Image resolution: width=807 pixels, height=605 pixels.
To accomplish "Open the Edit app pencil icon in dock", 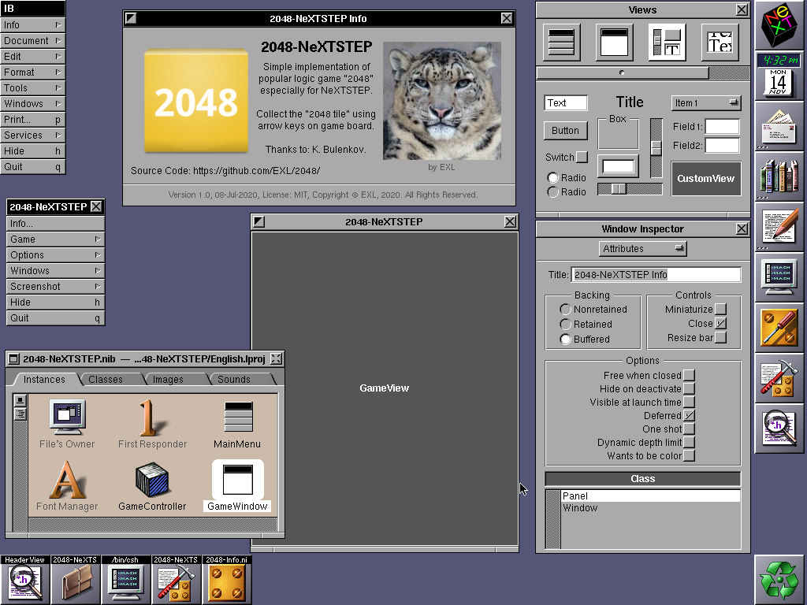I will pyautogui.click(x=781, y=227).
